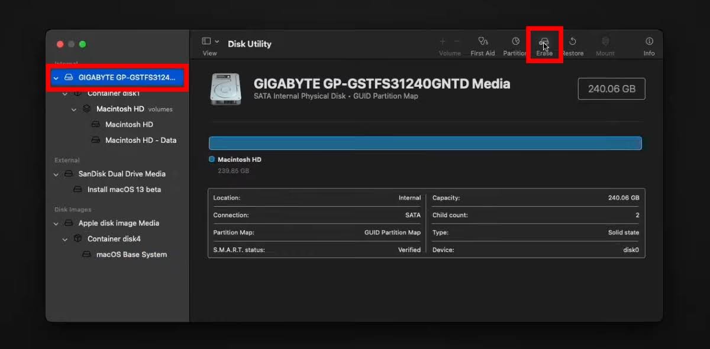Select Container disk4 in sidebar
Image resolution: width=710 pixels, height=349 pixels.
point(114,239)
